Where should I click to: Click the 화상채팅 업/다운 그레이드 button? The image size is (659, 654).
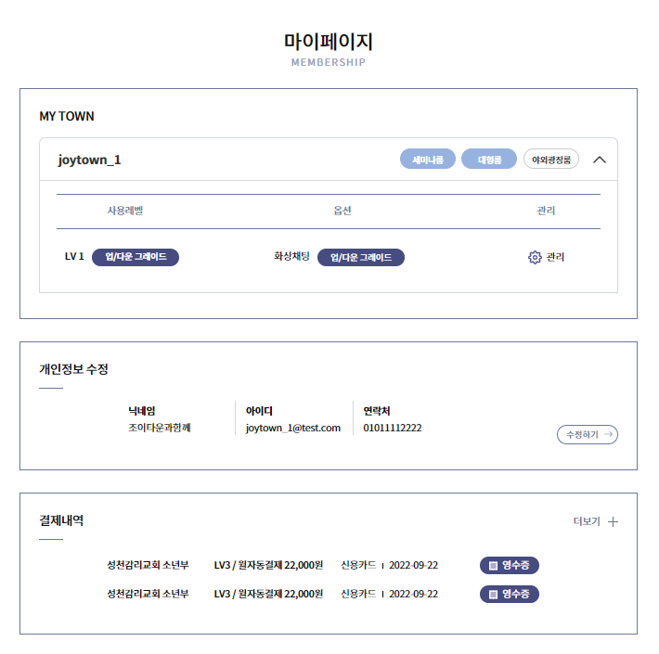tap(361, 257)
